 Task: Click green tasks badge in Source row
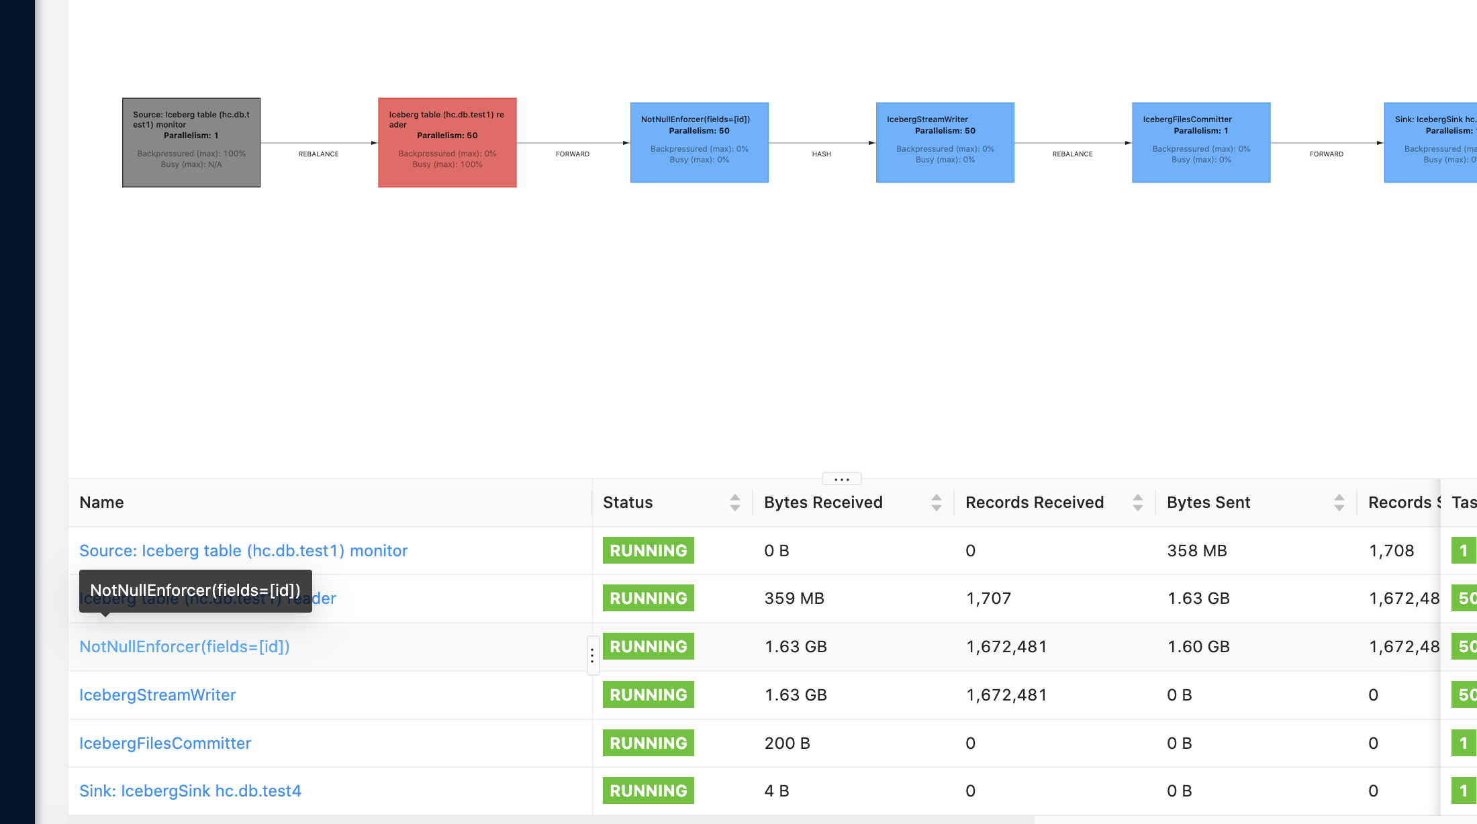1463,551
